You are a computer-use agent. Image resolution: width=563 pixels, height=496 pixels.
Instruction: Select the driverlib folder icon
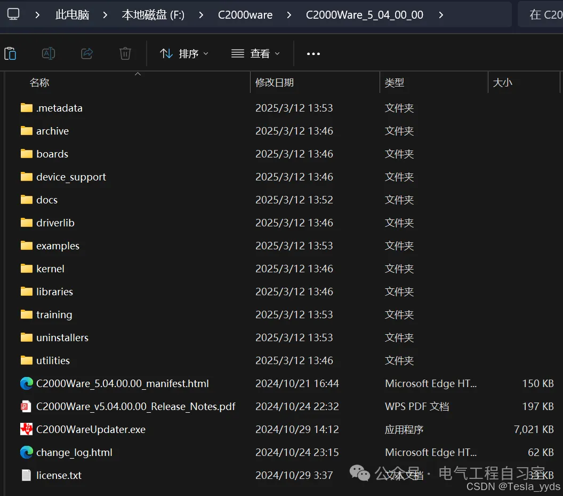[x=27, y=223]
